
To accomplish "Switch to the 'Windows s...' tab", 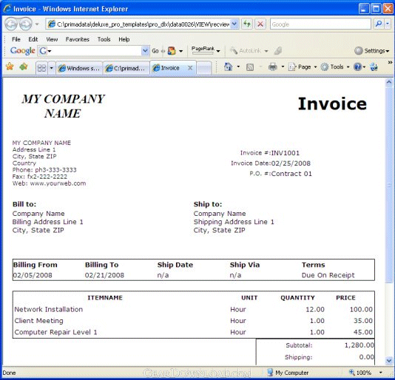I will point(79,68).
